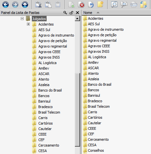The width and height of the screenshot is (151, 154).
Task: Expand the Acidentes folder in tree
Action: click(28, 24)
